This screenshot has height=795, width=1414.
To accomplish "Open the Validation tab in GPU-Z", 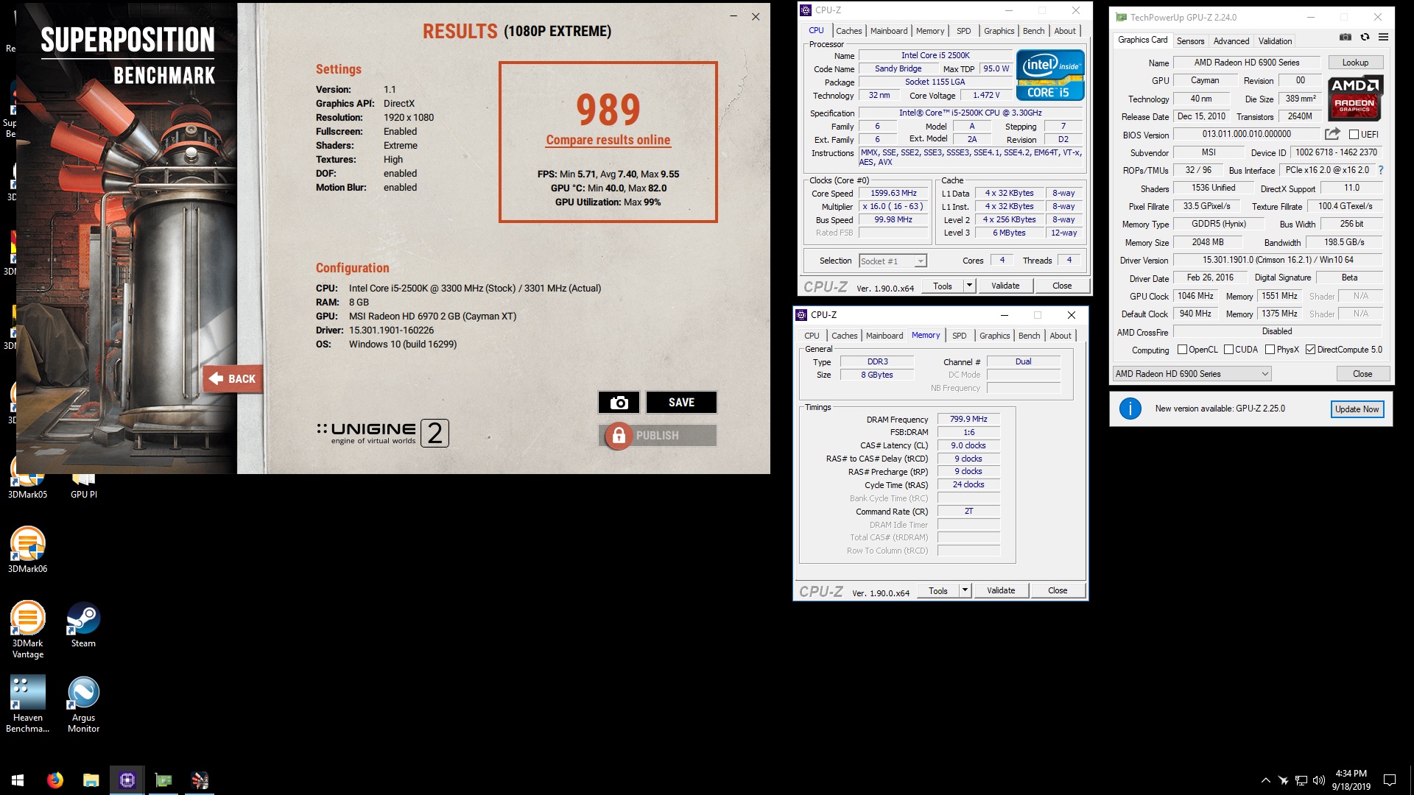I will (x=1275, y=41).
